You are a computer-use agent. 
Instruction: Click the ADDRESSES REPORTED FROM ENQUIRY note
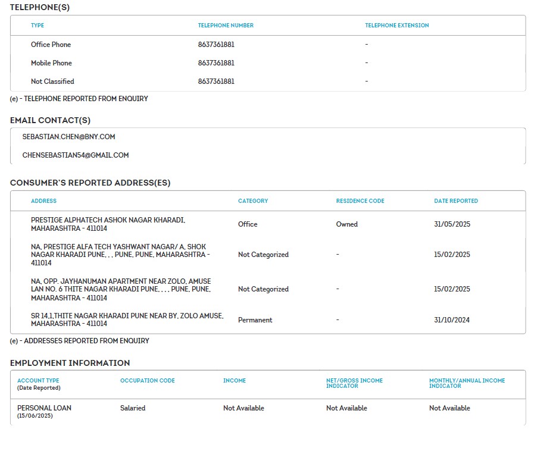coord(79,341)
